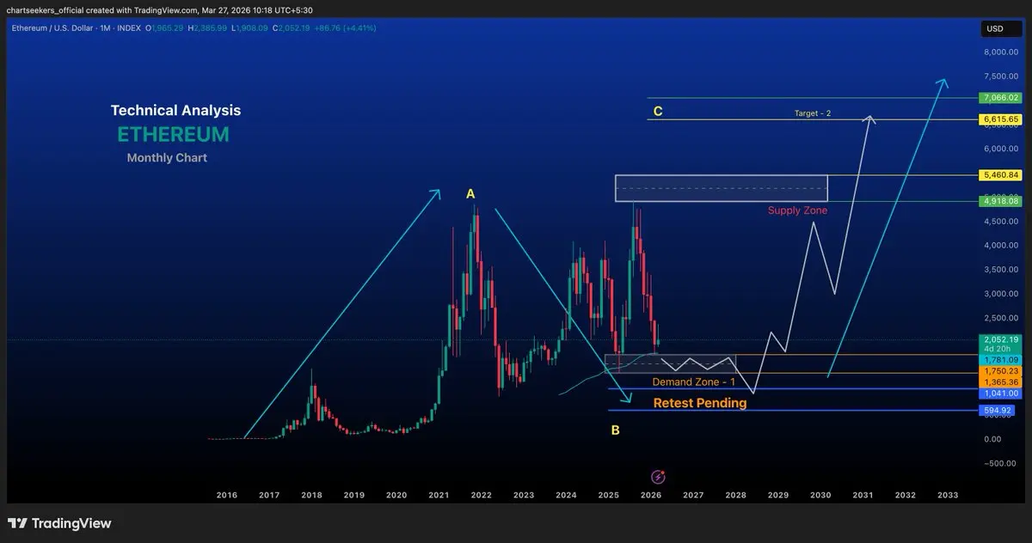Click the 6,000.00 price axis tick
The width and height of the screenshot is (1032, 543).
click(x=1001, y=149)
